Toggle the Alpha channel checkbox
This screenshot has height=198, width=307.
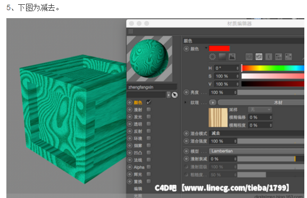pos(148,167)
